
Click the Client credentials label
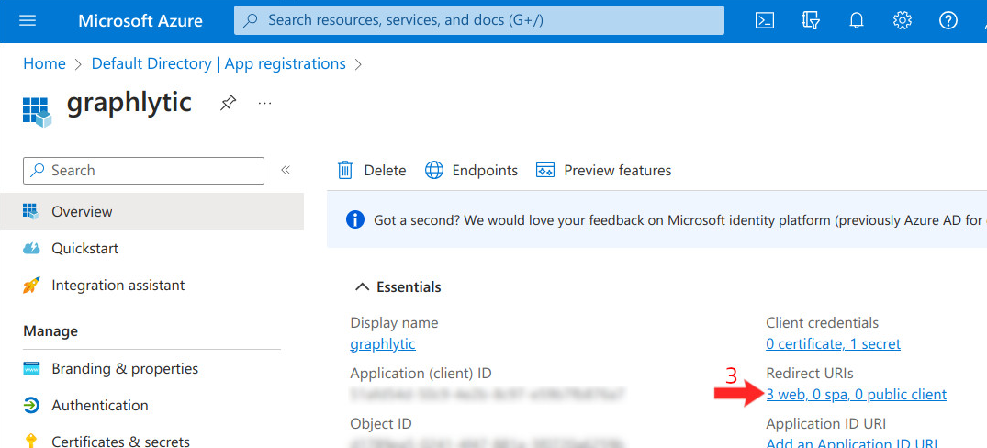(x=822, y=323)
